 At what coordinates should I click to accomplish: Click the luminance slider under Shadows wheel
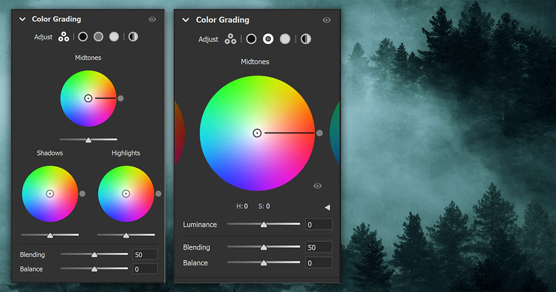click(x=50, y=235)
